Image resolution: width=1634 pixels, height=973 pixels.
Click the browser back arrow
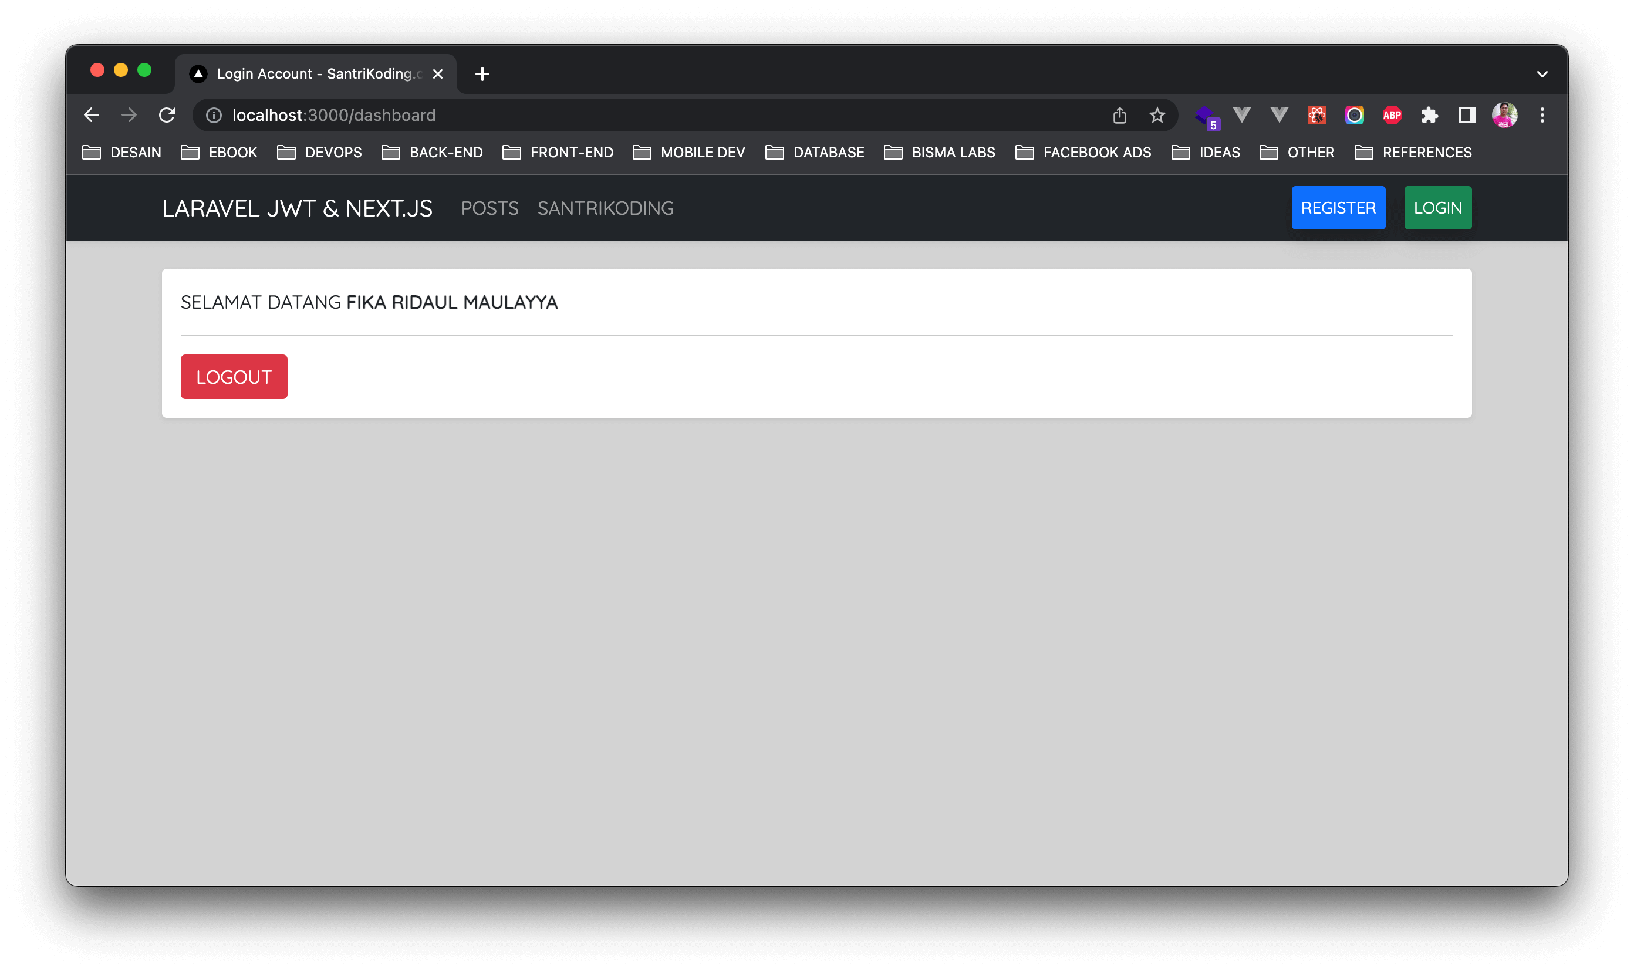coord(91,116)
